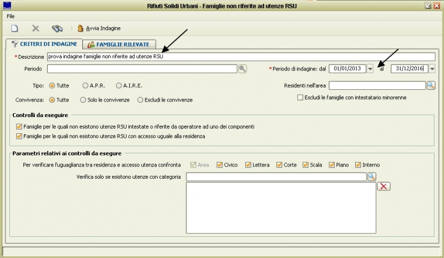Start the survey with Avvia Indagine
The width and height of the screenshot is (444, 258).
[x=99, y=28]
